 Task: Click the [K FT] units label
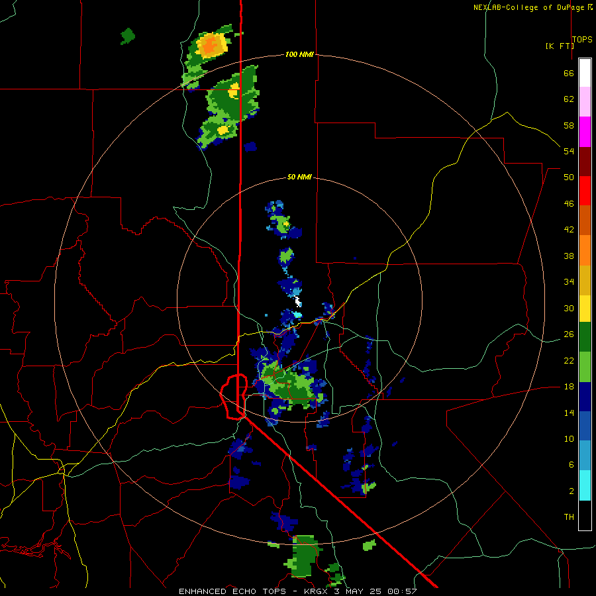click(560, 46)
